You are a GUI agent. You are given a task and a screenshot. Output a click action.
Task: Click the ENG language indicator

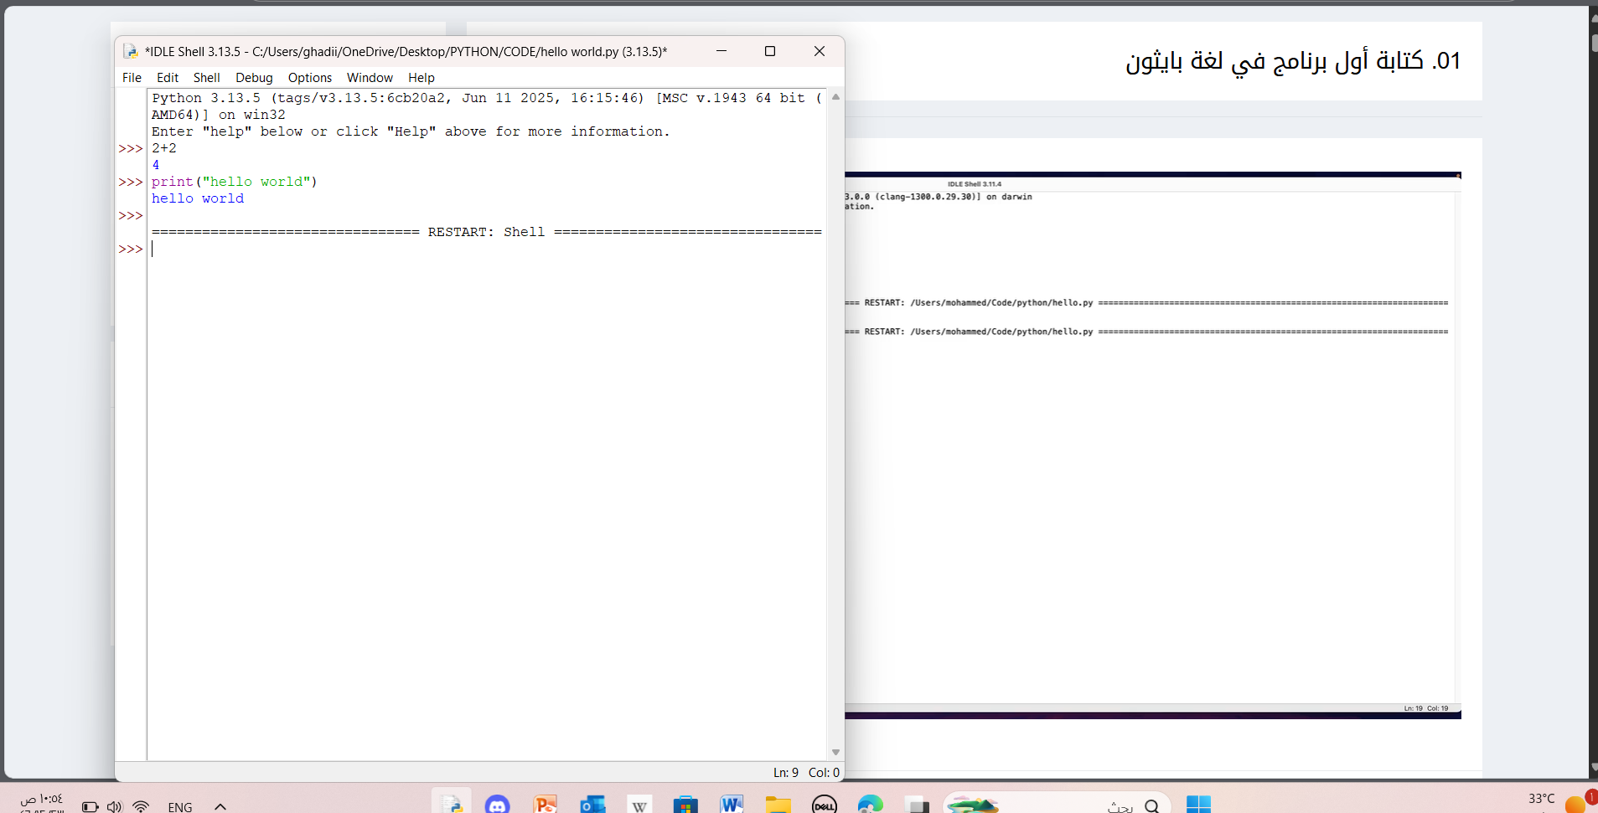[x=180, y=807]
